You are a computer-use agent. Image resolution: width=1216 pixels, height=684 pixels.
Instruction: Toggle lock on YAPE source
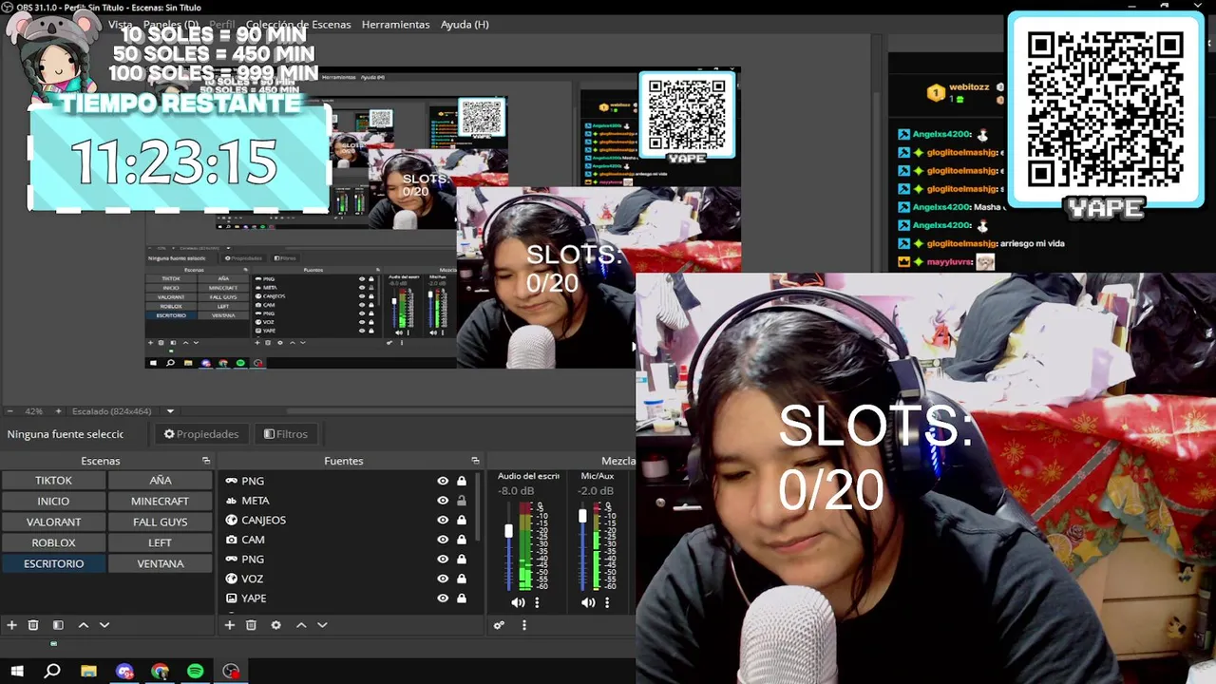pos(462,598)
